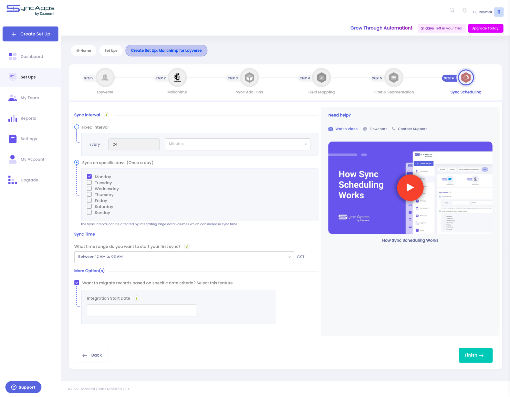Open the Minutes interval unit dropdown
The height and width of the screenshot is (397, 510).
238,144
